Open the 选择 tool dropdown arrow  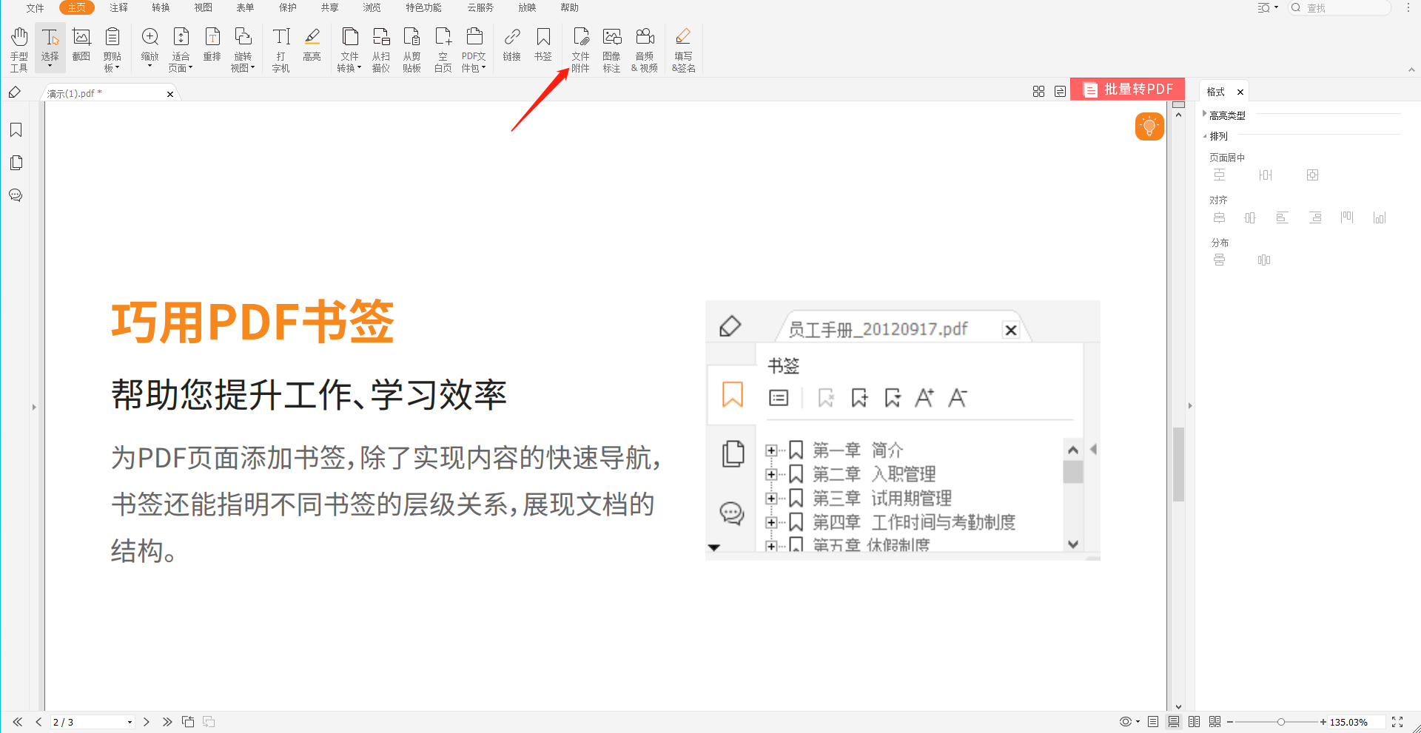(50, 65)
